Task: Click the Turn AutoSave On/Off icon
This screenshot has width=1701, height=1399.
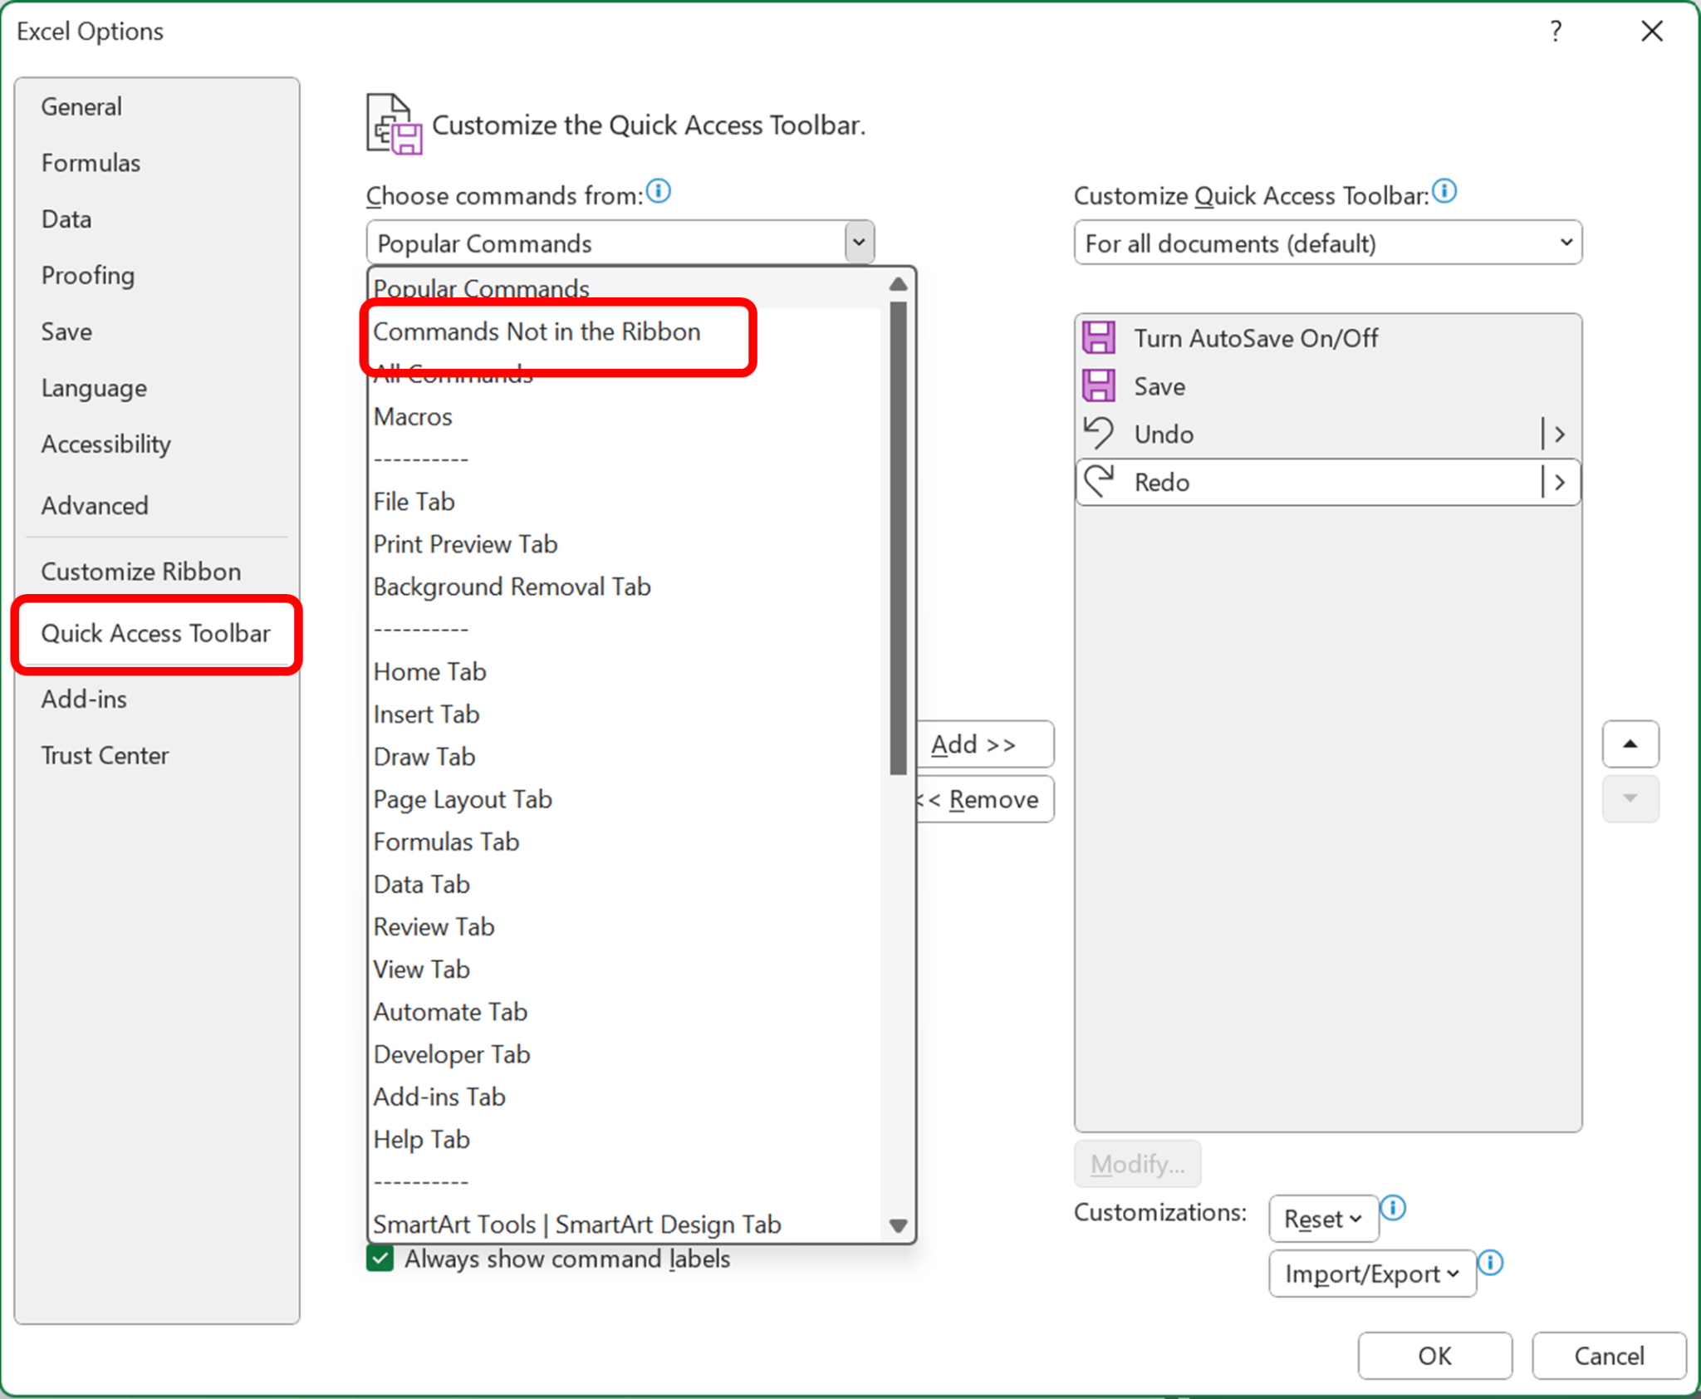Action: coord(1100,337)
